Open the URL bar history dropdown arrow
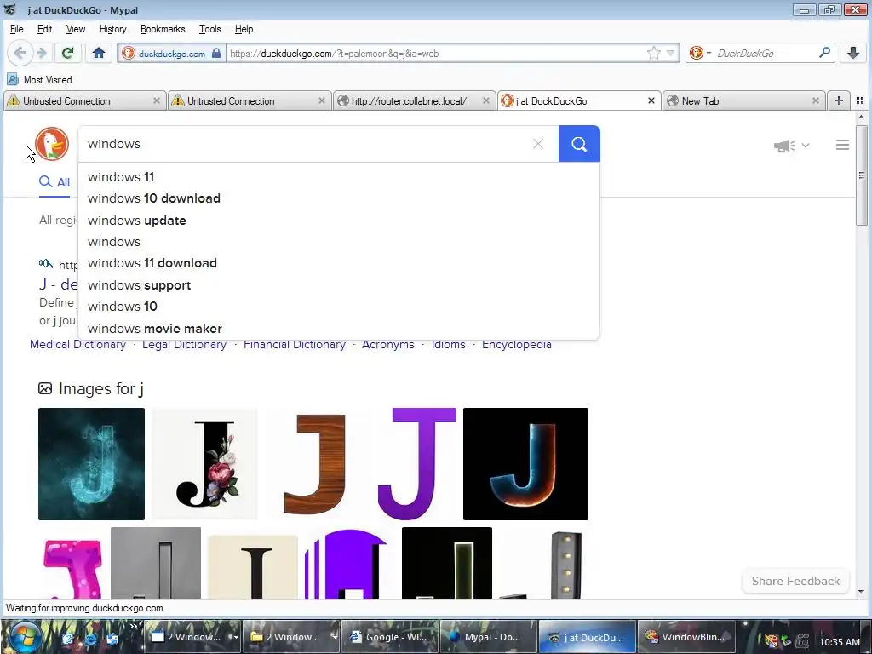Image resolution: width=872 pixels, height=654 pixels. click(671, 54)
